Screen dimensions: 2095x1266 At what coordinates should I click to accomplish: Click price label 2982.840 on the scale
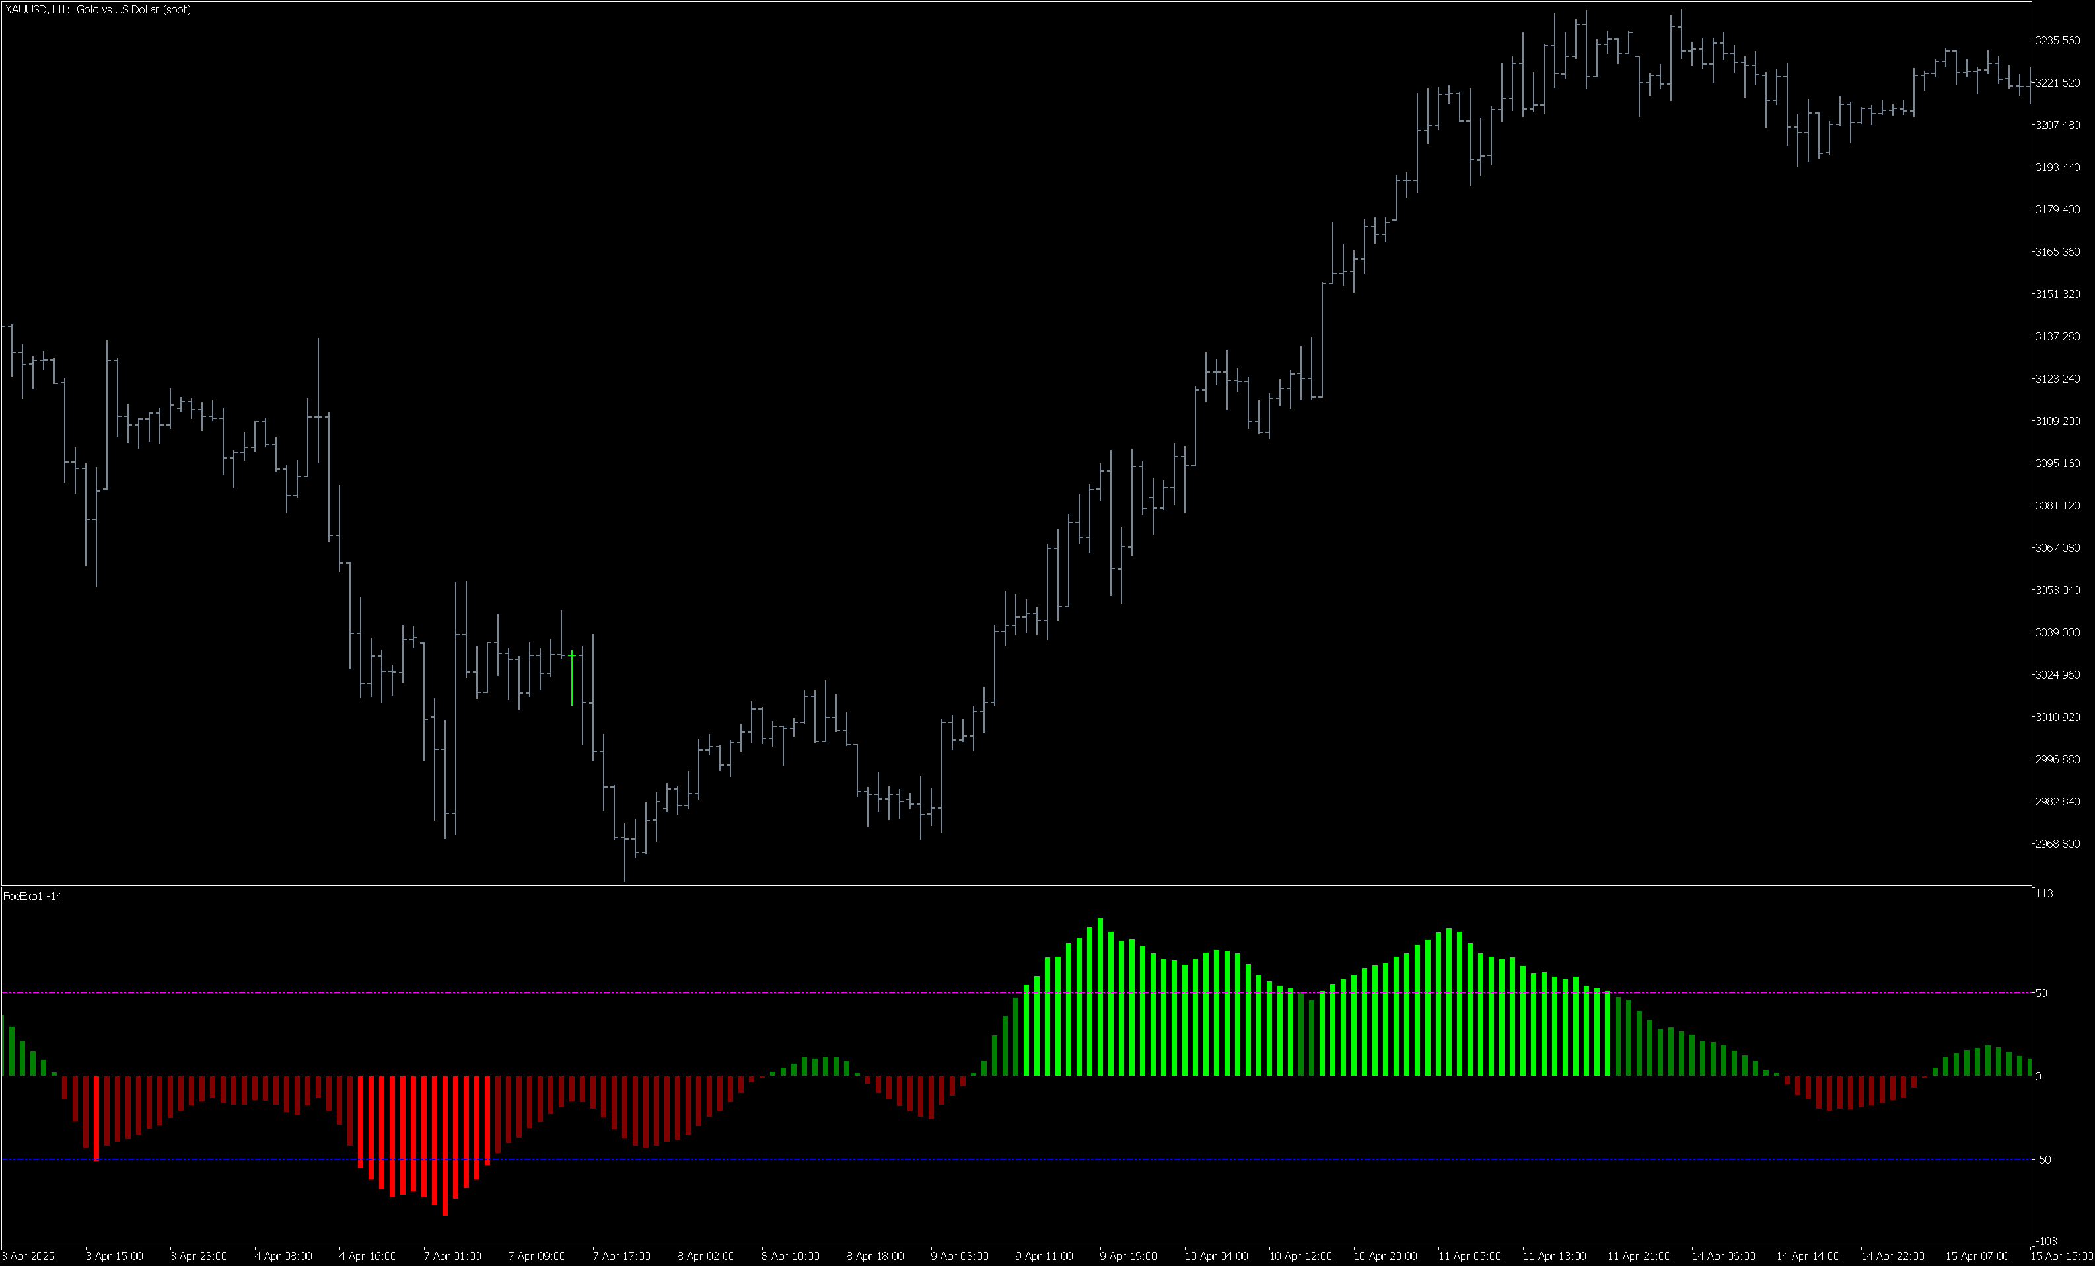click(2057, 801)
